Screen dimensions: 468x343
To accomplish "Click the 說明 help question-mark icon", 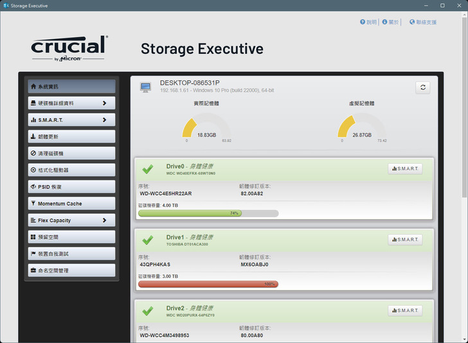I will pyautogui.click(x=363, y=22).
